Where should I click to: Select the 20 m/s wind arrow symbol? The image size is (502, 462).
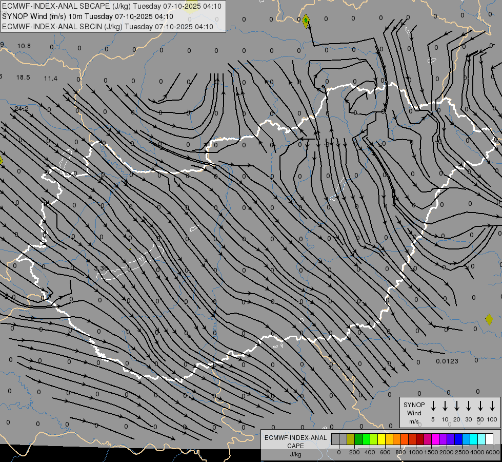[x=457, y=406]
